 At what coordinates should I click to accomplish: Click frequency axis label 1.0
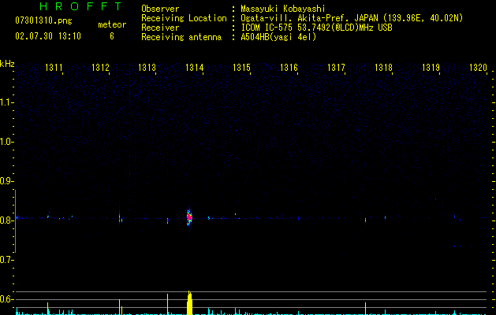6,142
